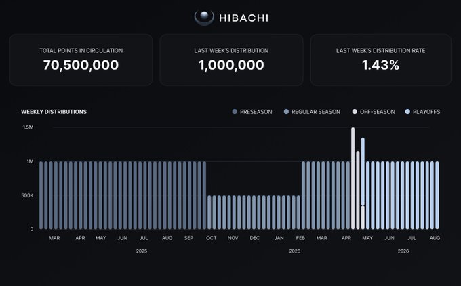Click the NOV month axis label
The width and height of the screenshot is (461, 286).
click(x=233, y=238)
